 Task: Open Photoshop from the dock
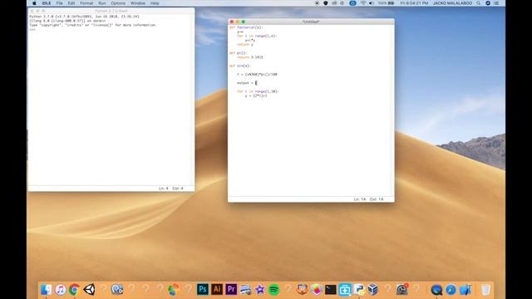203,290
